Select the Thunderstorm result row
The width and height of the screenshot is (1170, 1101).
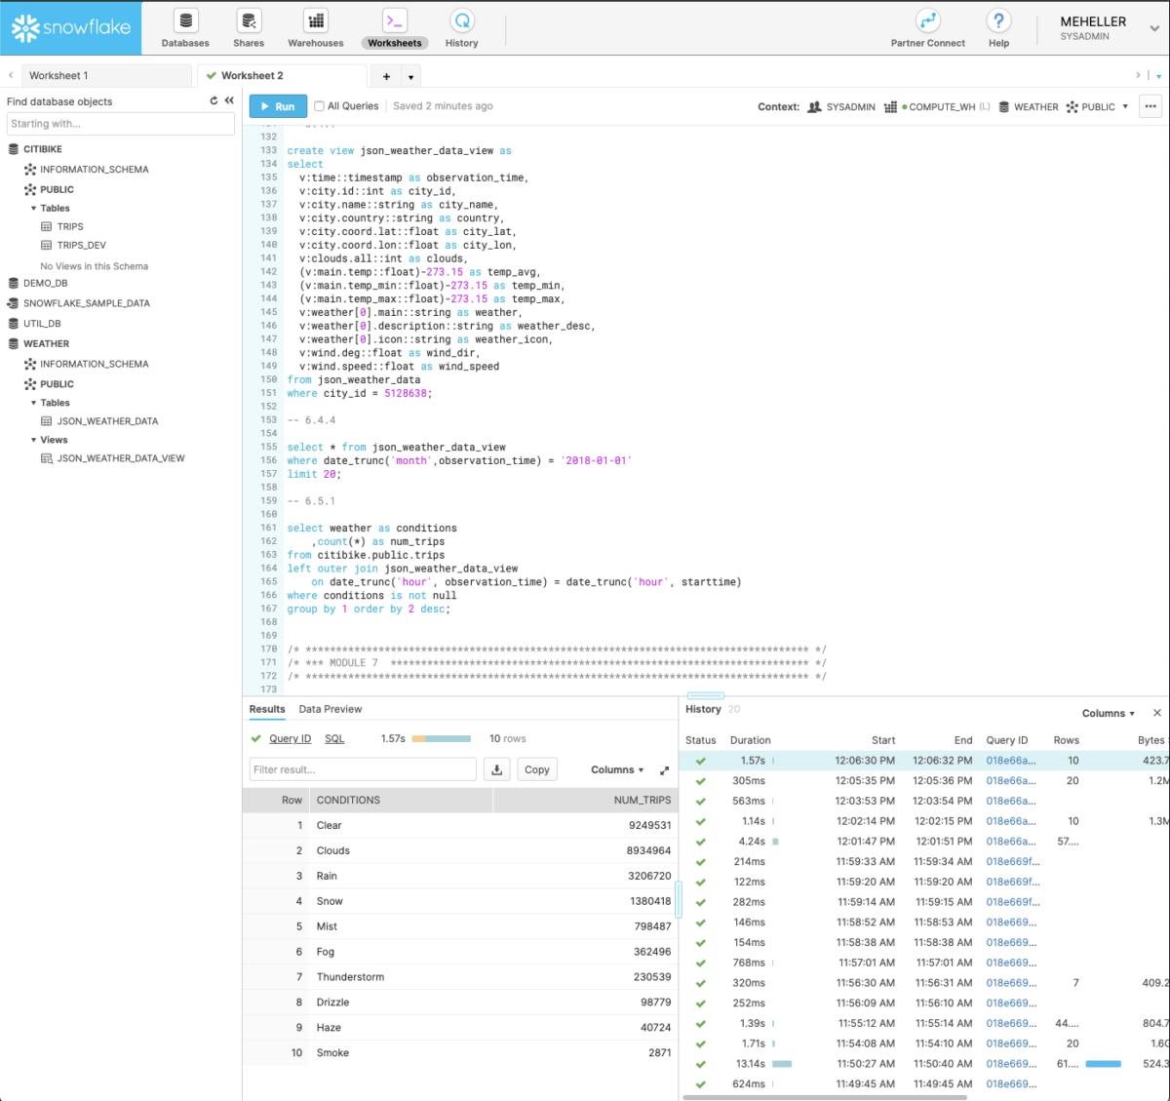[x=459, y=976]
